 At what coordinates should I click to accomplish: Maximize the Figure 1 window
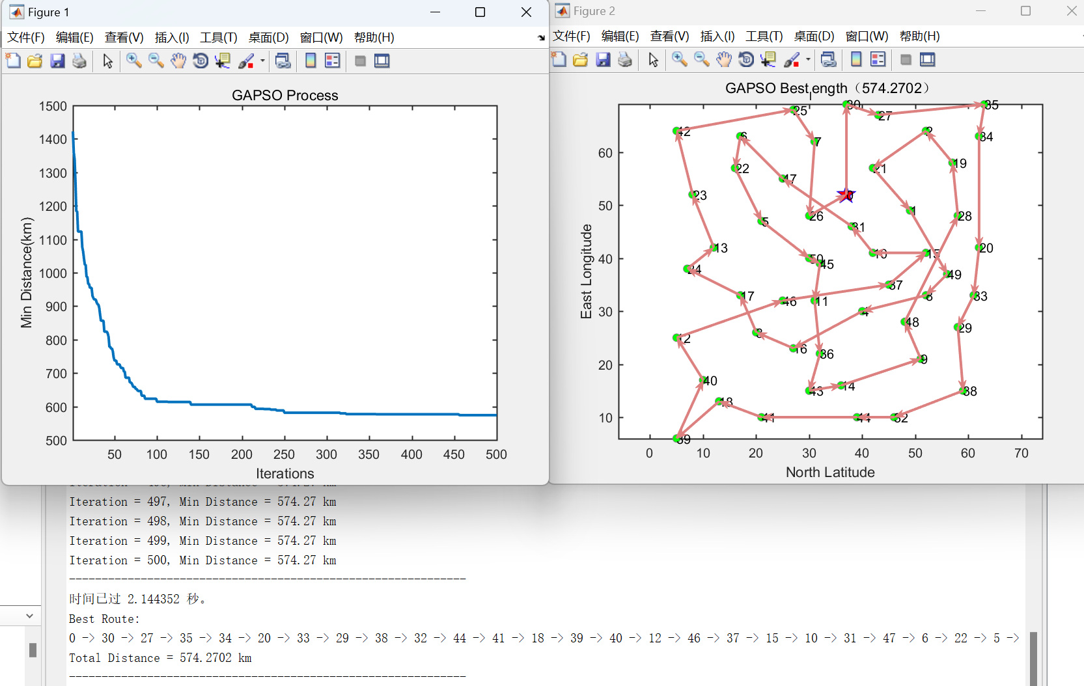(x=480, y=12)
